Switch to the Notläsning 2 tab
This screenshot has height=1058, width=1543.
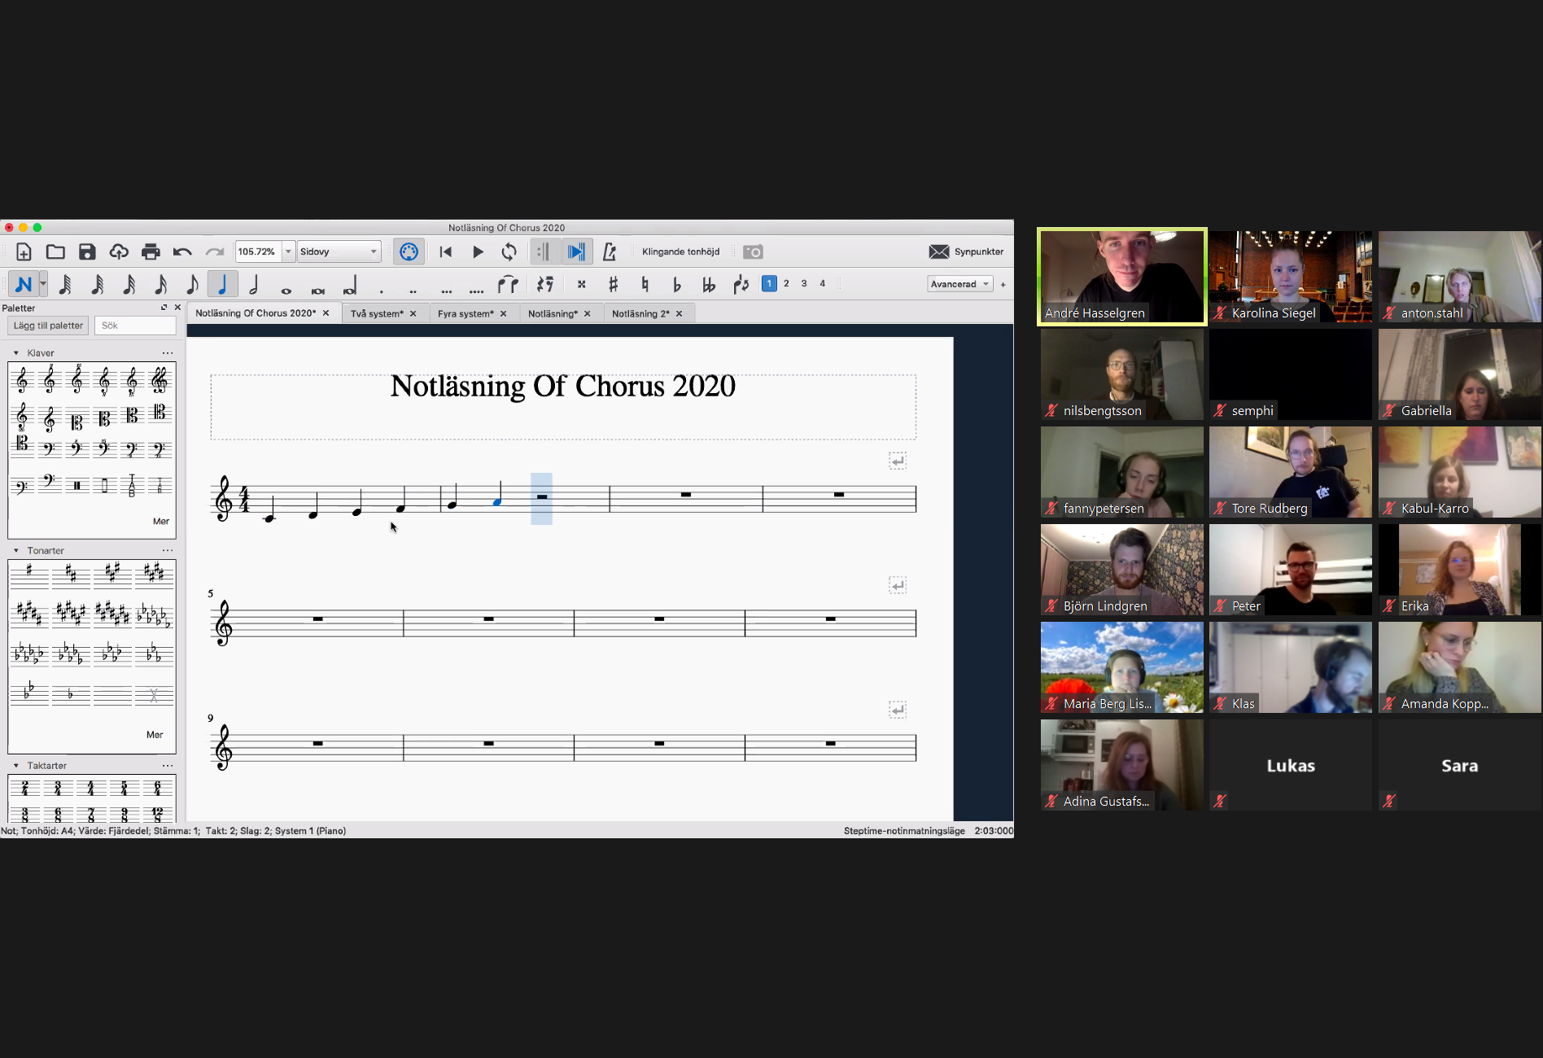(640, 313)
